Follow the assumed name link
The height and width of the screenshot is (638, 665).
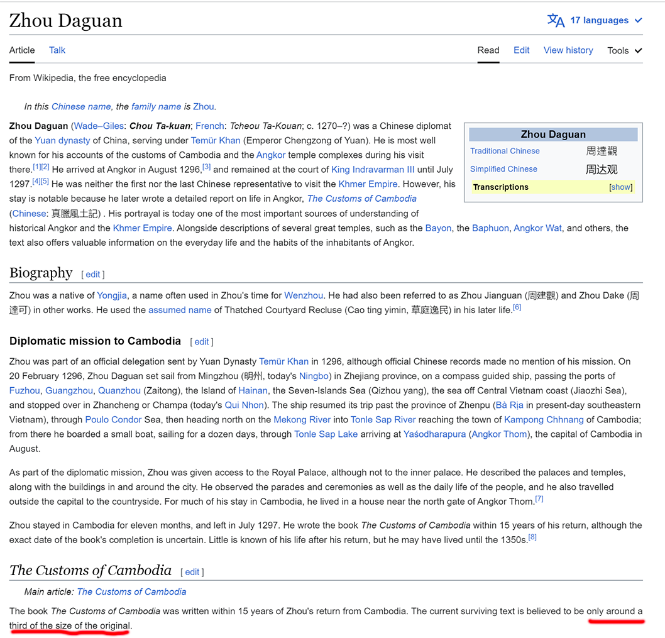coord(180,310)
